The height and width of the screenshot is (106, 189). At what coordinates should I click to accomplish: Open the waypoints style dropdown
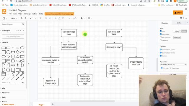click(75, 18)
